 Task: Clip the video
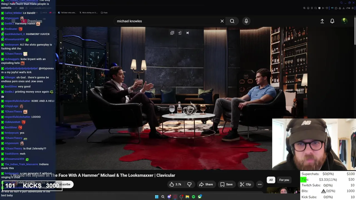245,184
